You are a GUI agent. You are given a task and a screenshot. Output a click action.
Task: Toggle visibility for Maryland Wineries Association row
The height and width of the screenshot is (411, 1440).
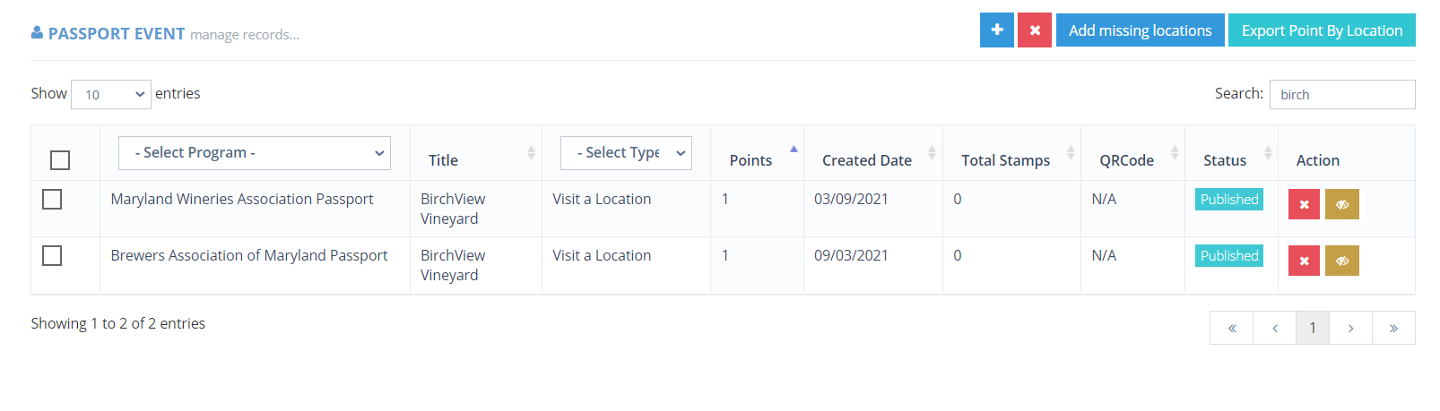click(x=1342, y=204)
